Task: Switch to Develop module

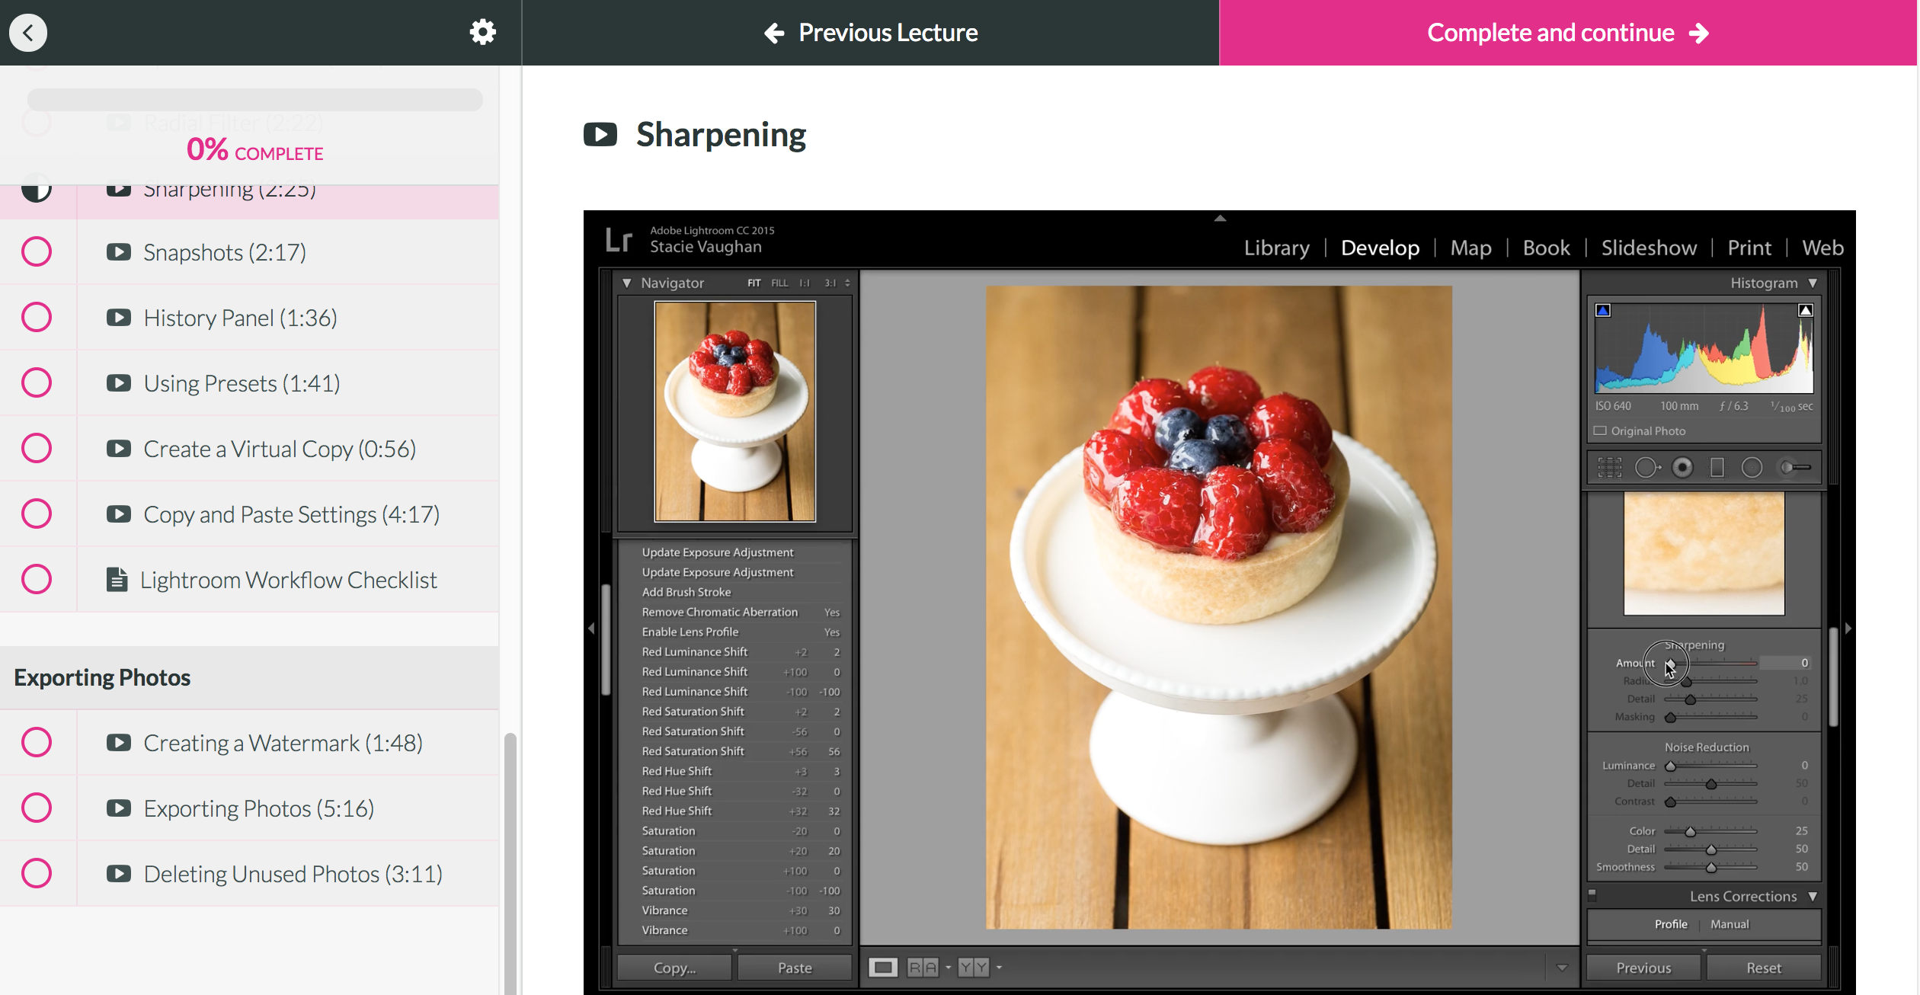Action: [1380, 248]
